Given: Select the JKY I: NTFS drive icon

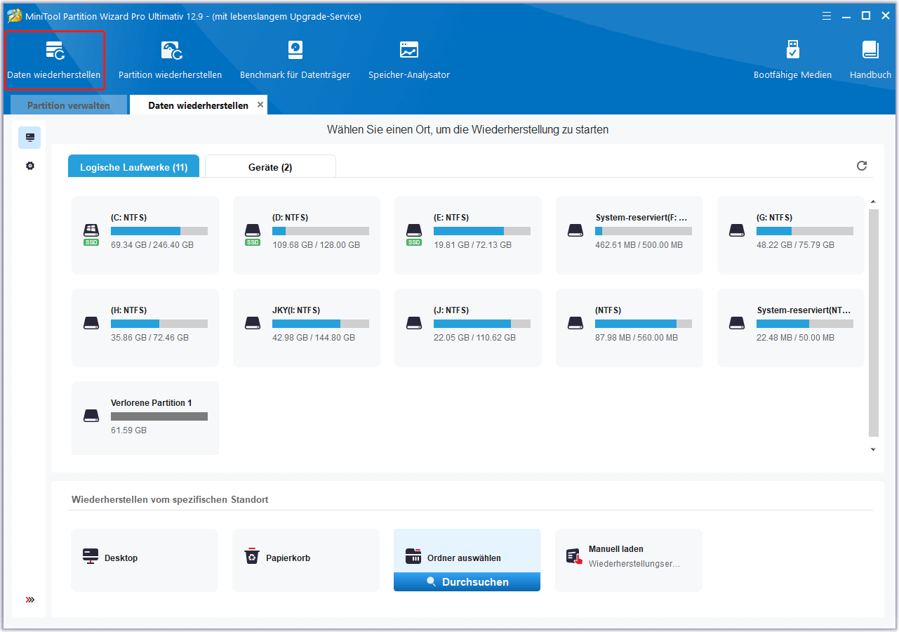Looking at the screenshot, I should point(253,323).
